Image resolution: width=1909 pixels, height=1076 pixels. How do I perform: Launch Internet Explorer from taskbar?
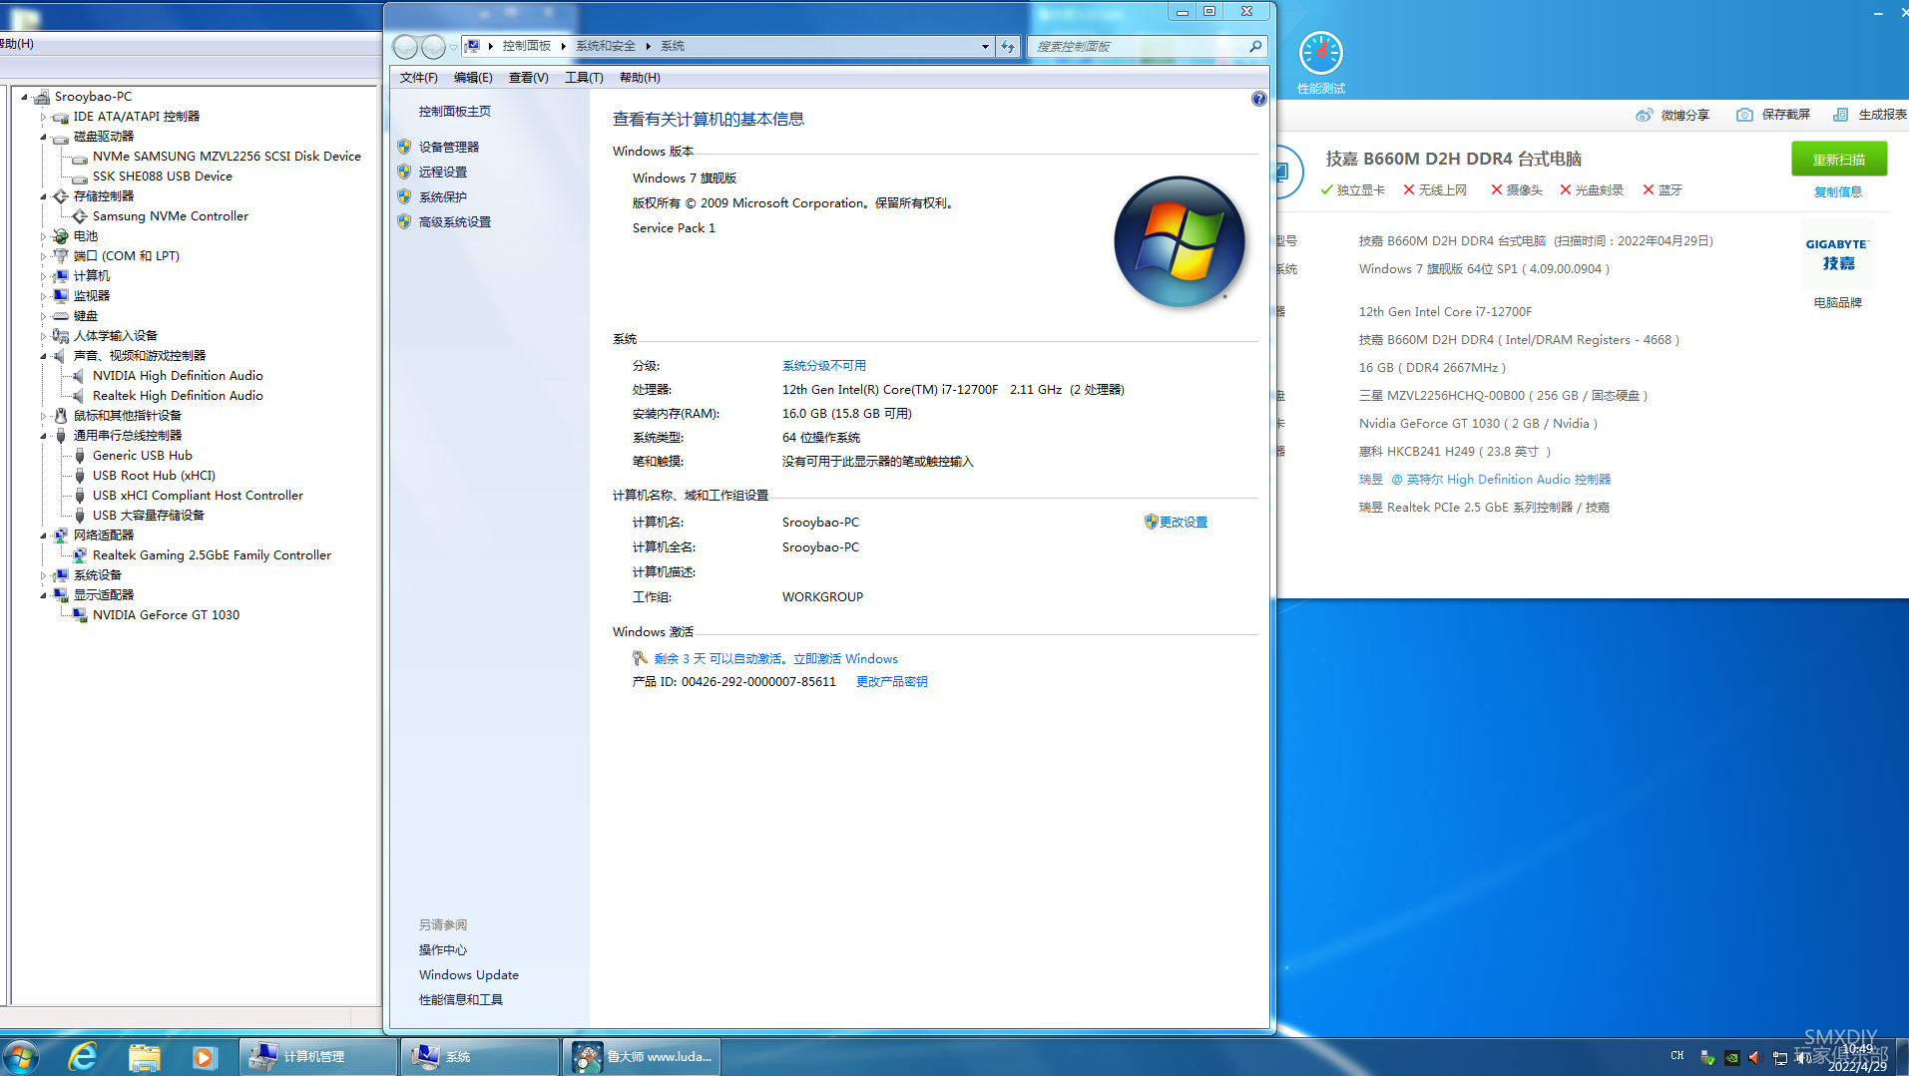(x=83, y=1056)
